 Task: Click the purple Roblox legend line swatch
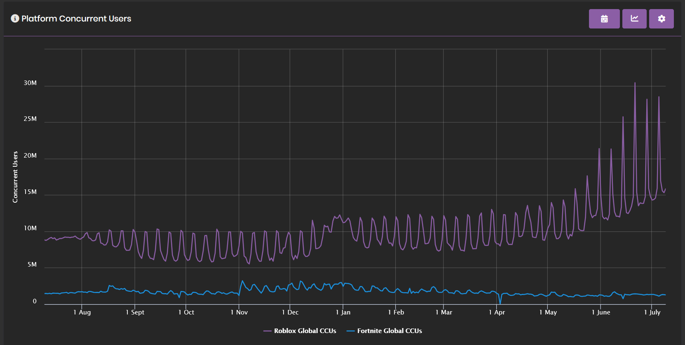[x=267, y=331]
